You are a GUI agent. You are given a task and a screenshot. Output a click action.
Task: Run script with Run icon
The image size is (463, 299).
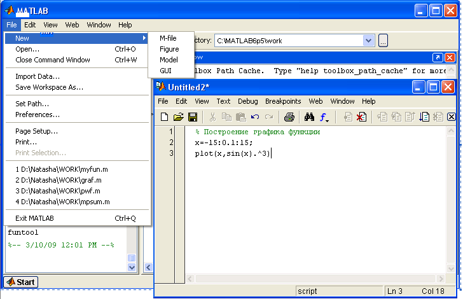click(424, 117)
